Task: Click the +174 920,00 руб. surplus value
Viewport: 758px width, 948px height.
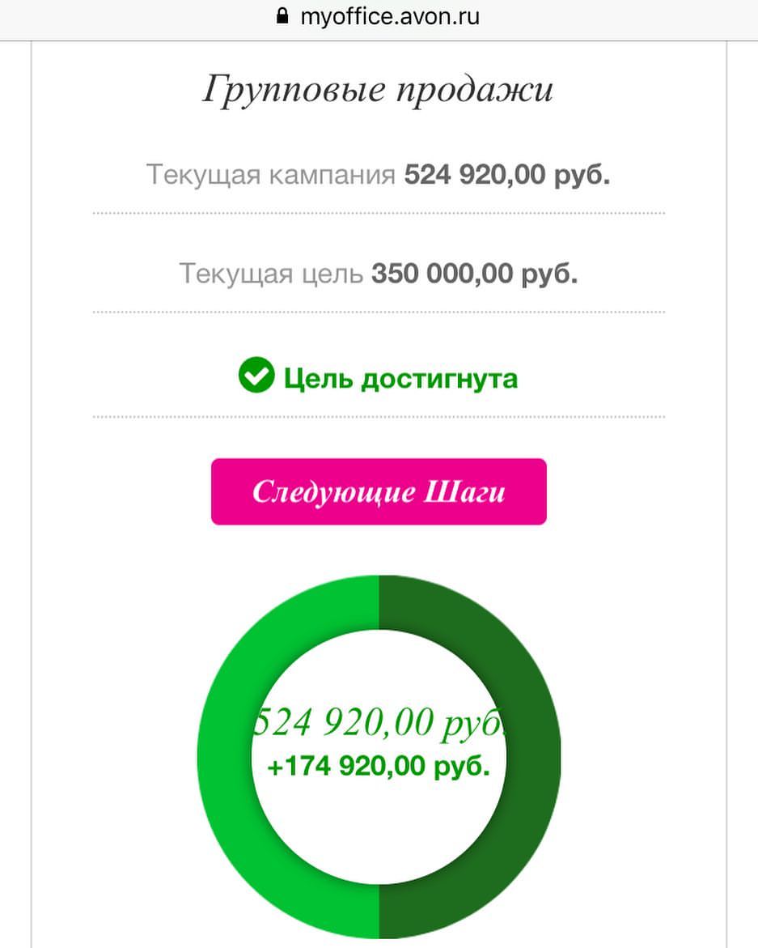Action: tap(379, 766)
